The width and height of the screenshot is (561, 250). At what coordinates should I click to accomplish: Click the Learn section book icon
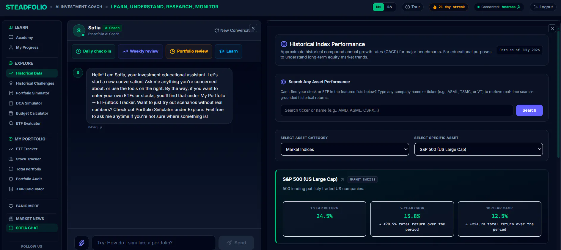(11, 28)
